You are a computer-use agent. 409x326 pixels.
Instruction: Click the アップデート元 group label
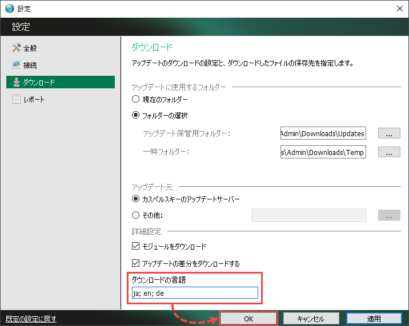[x=152, y=187]
